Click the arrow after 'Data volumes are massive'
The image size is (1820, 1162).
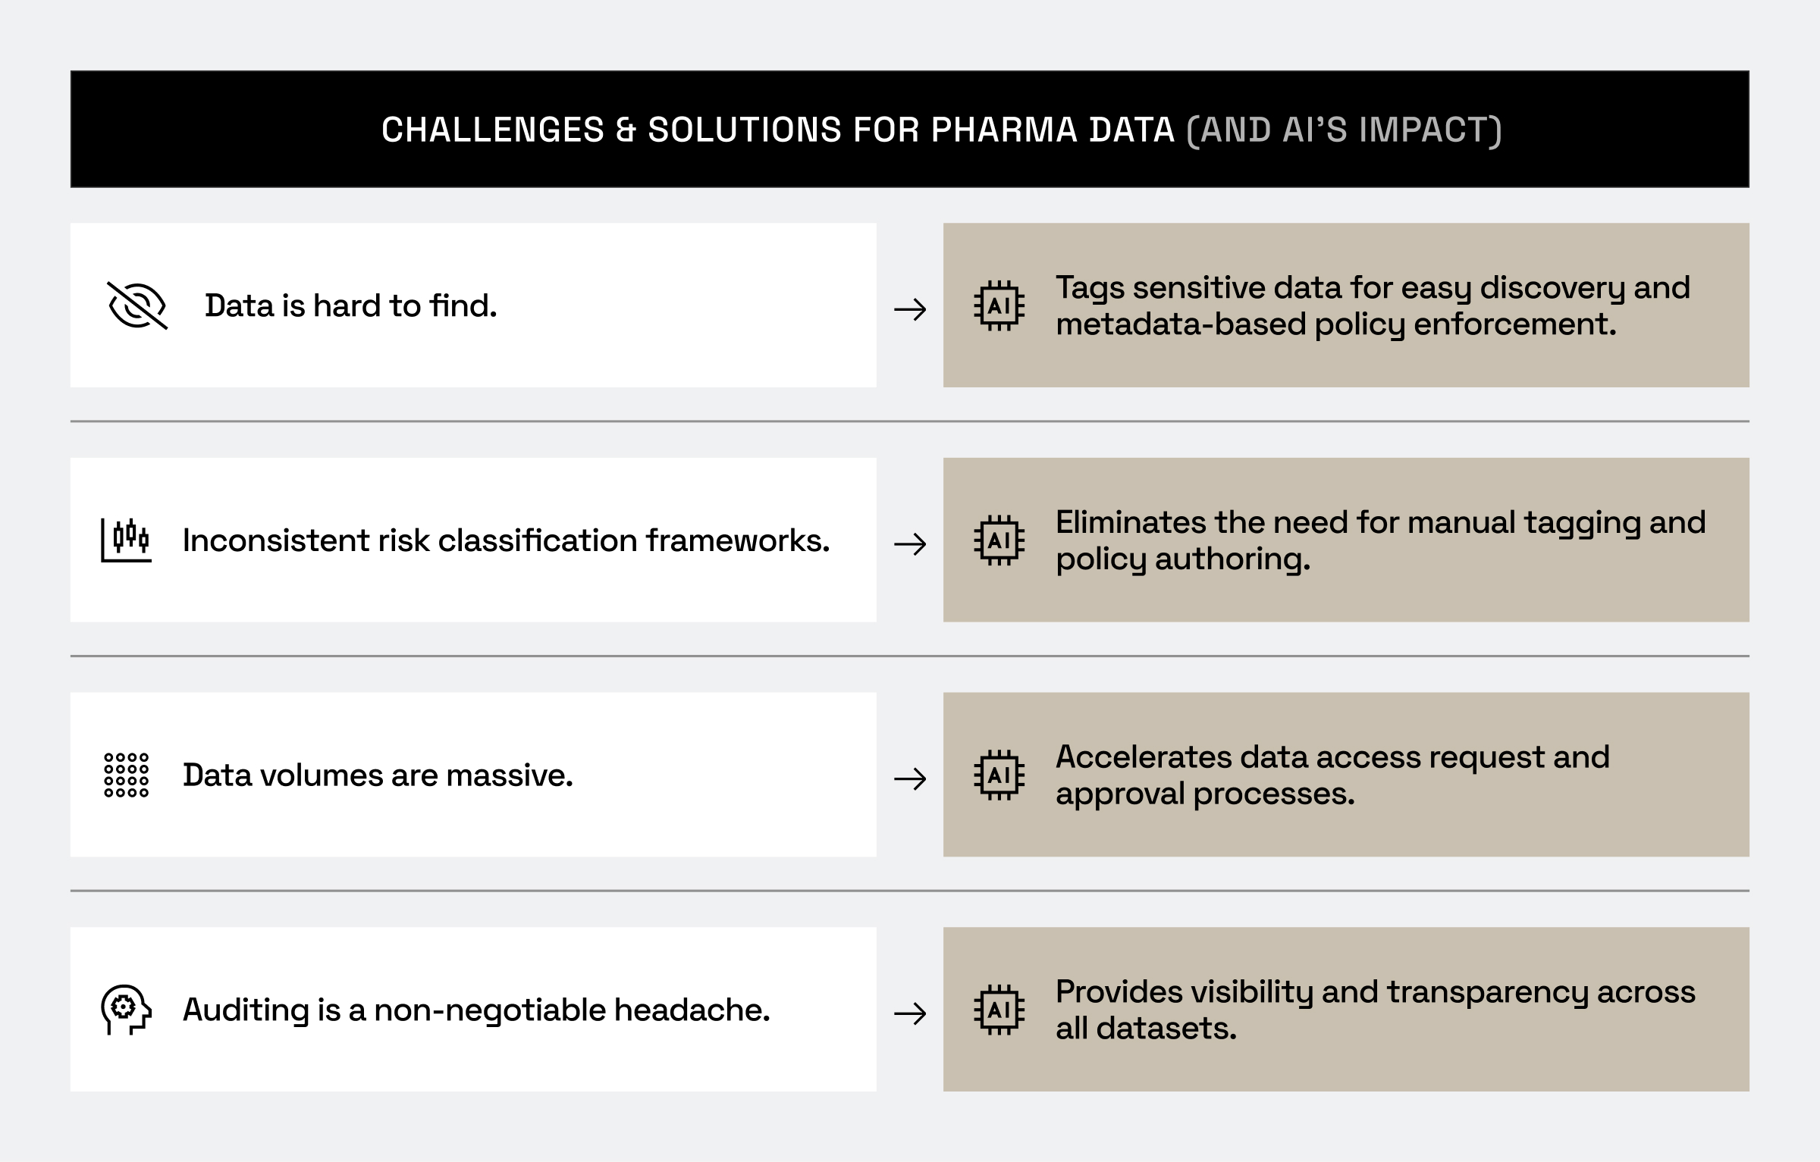910,778
